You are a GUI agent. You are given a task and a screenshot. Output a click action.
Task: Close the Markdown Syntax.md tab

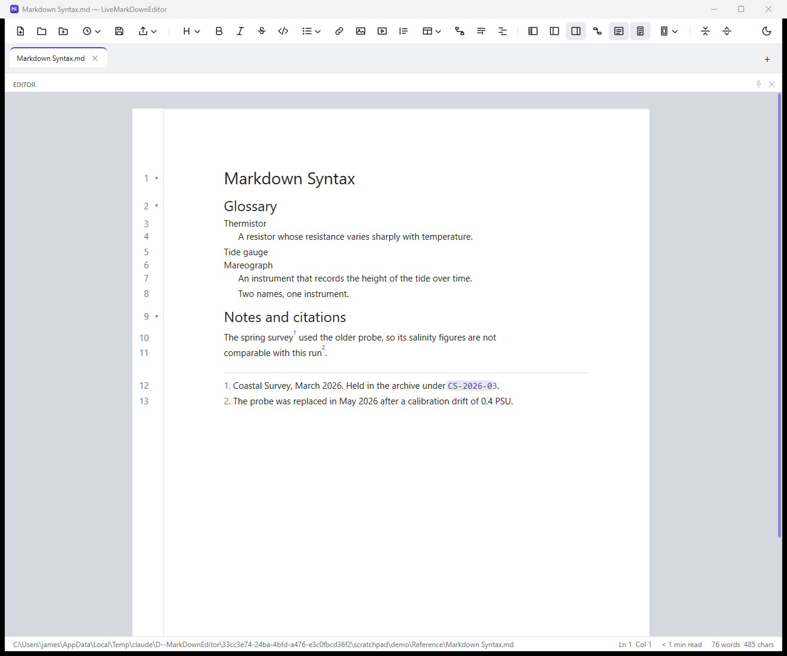point(95,58)
